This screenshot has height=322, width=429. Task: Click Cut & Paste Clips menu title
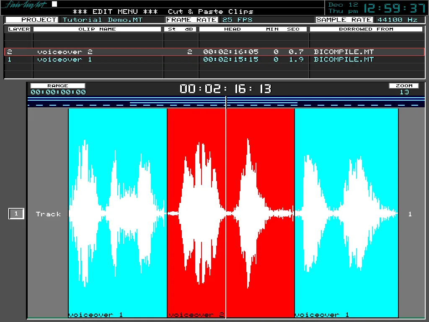click(211, 11)
